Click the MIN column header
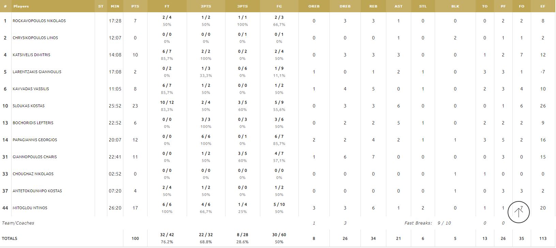 [x=115, y=6]
